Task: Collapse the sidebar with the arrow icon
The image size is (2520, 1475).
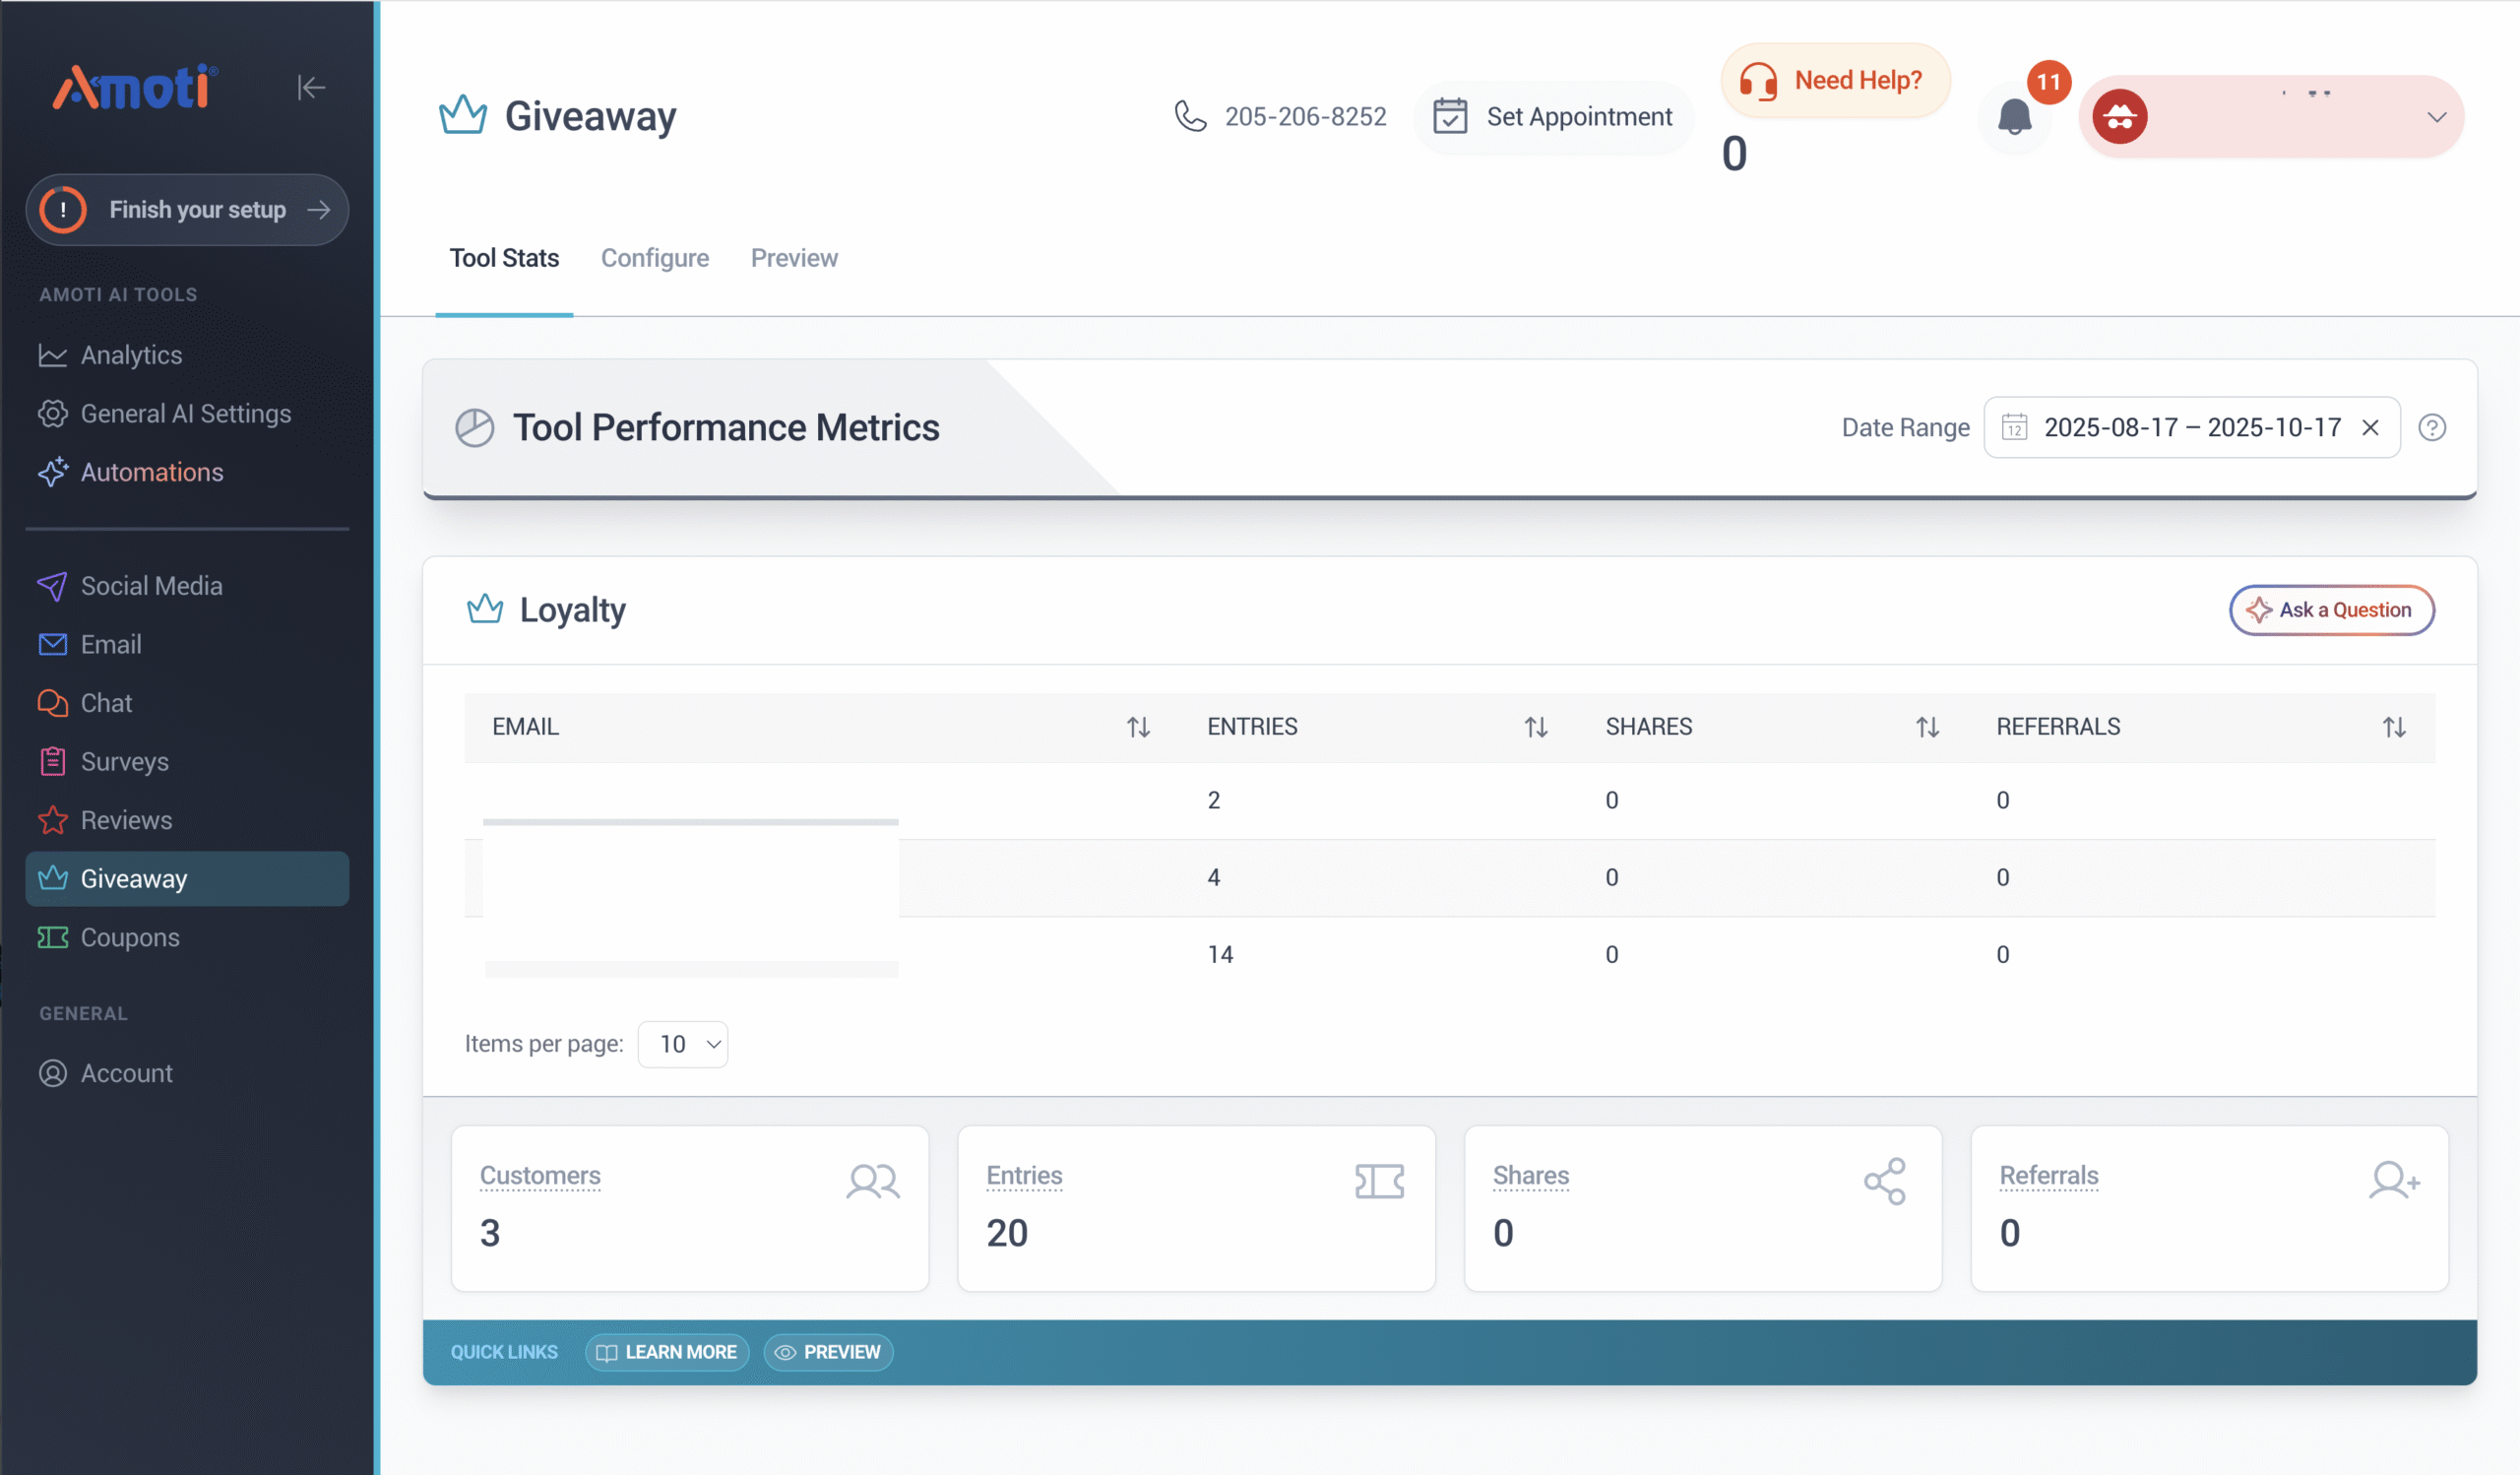Action: (311, 88)
